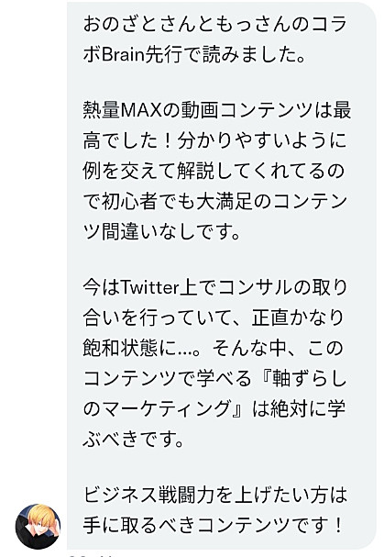
Task: Click the line starting with 高でした！
Action: [x=214, y=140]
